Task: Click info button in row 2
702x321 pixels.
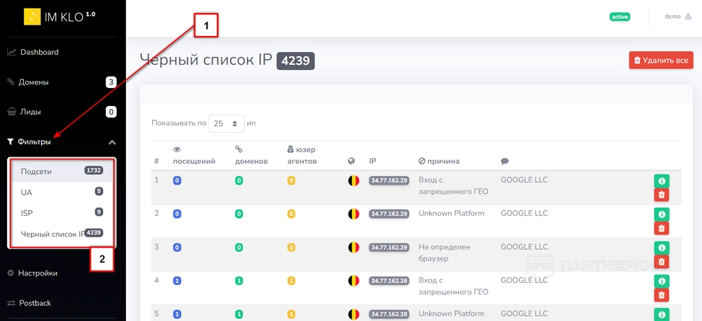Action: click(x=662, y=214)
